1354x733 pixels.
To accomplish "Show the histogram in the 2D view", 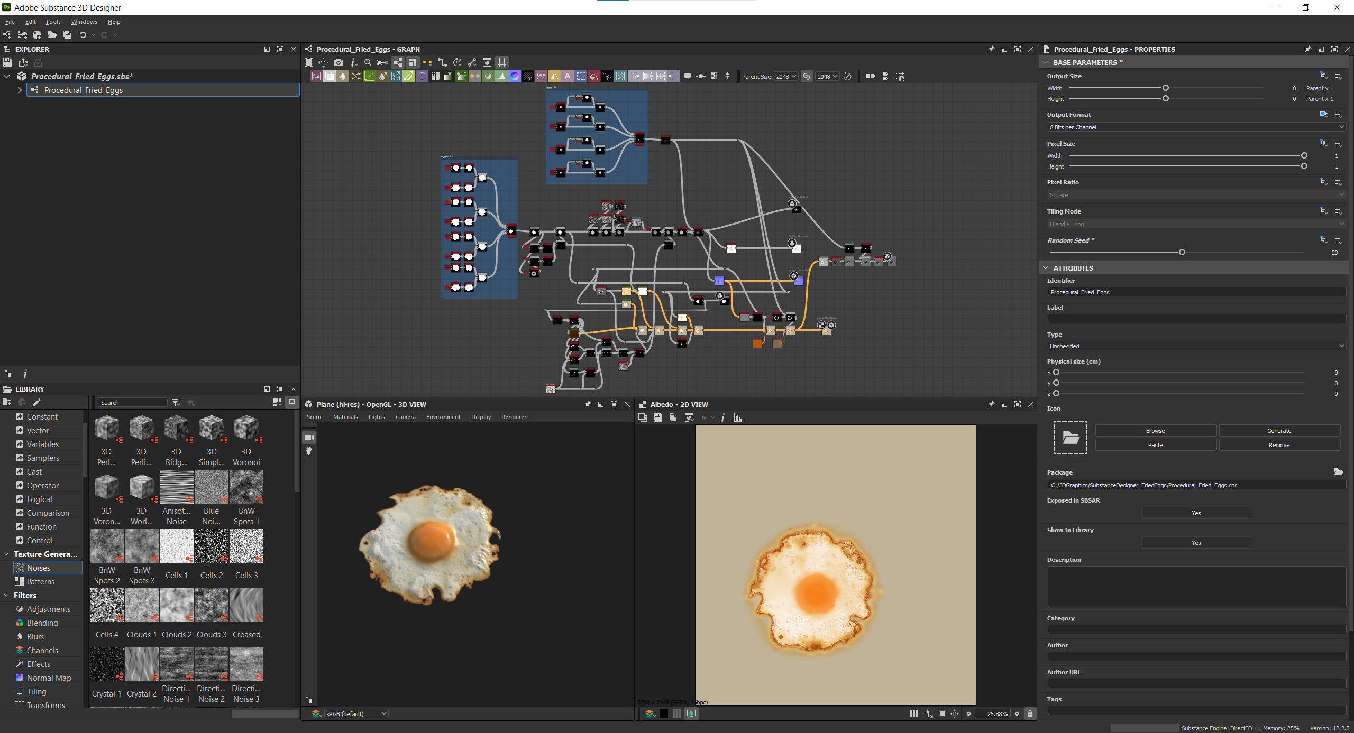I will [x=738, y=417].
